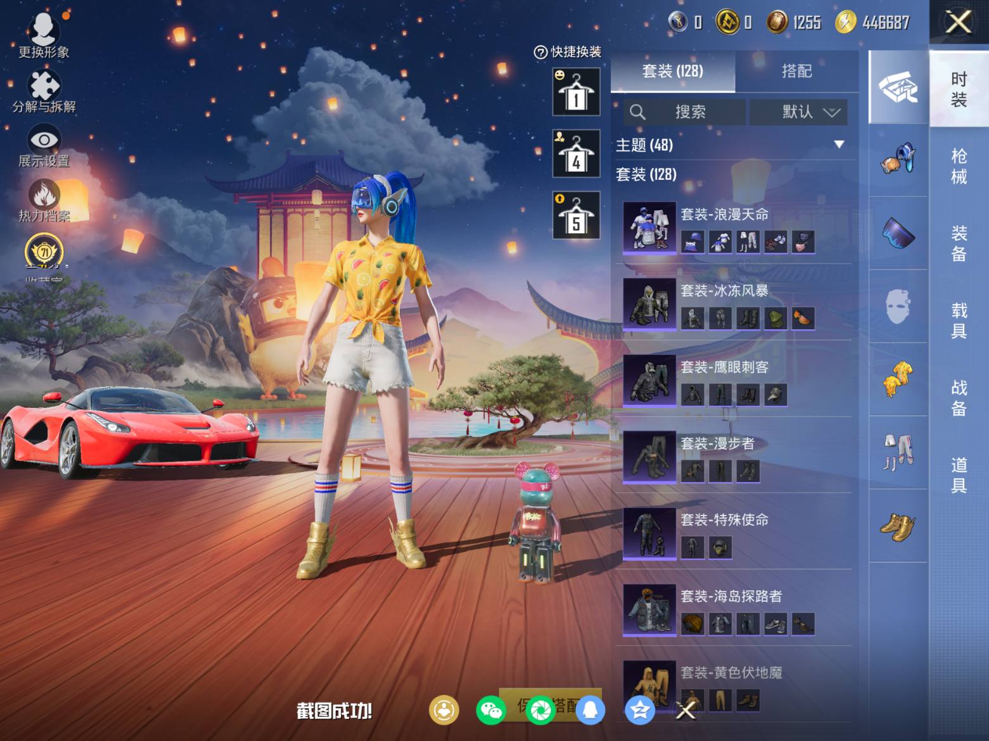
Task: Share the screenshot via green WeChat icon
Action: 490,710
